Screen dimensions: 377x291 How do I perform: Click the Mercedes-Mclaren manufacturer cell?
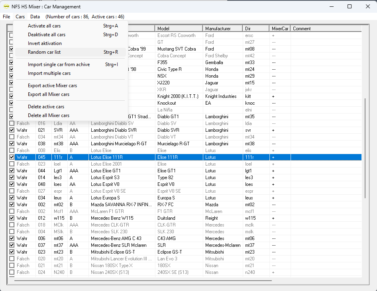[222, 245]
